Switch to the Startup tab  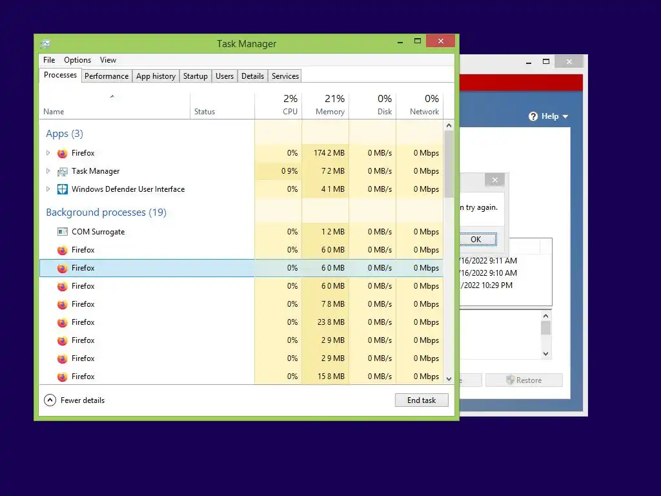click(x=195, y=76)
